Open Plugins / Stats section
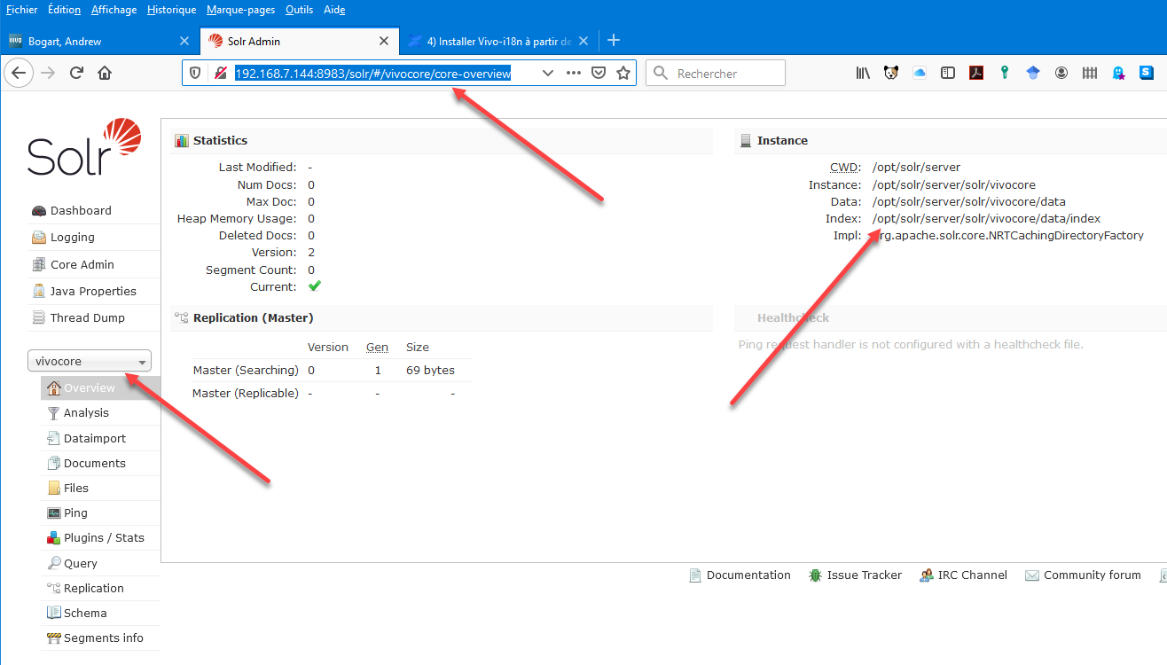Screen dimensions: 1167x665 click(x=103, y=537)
